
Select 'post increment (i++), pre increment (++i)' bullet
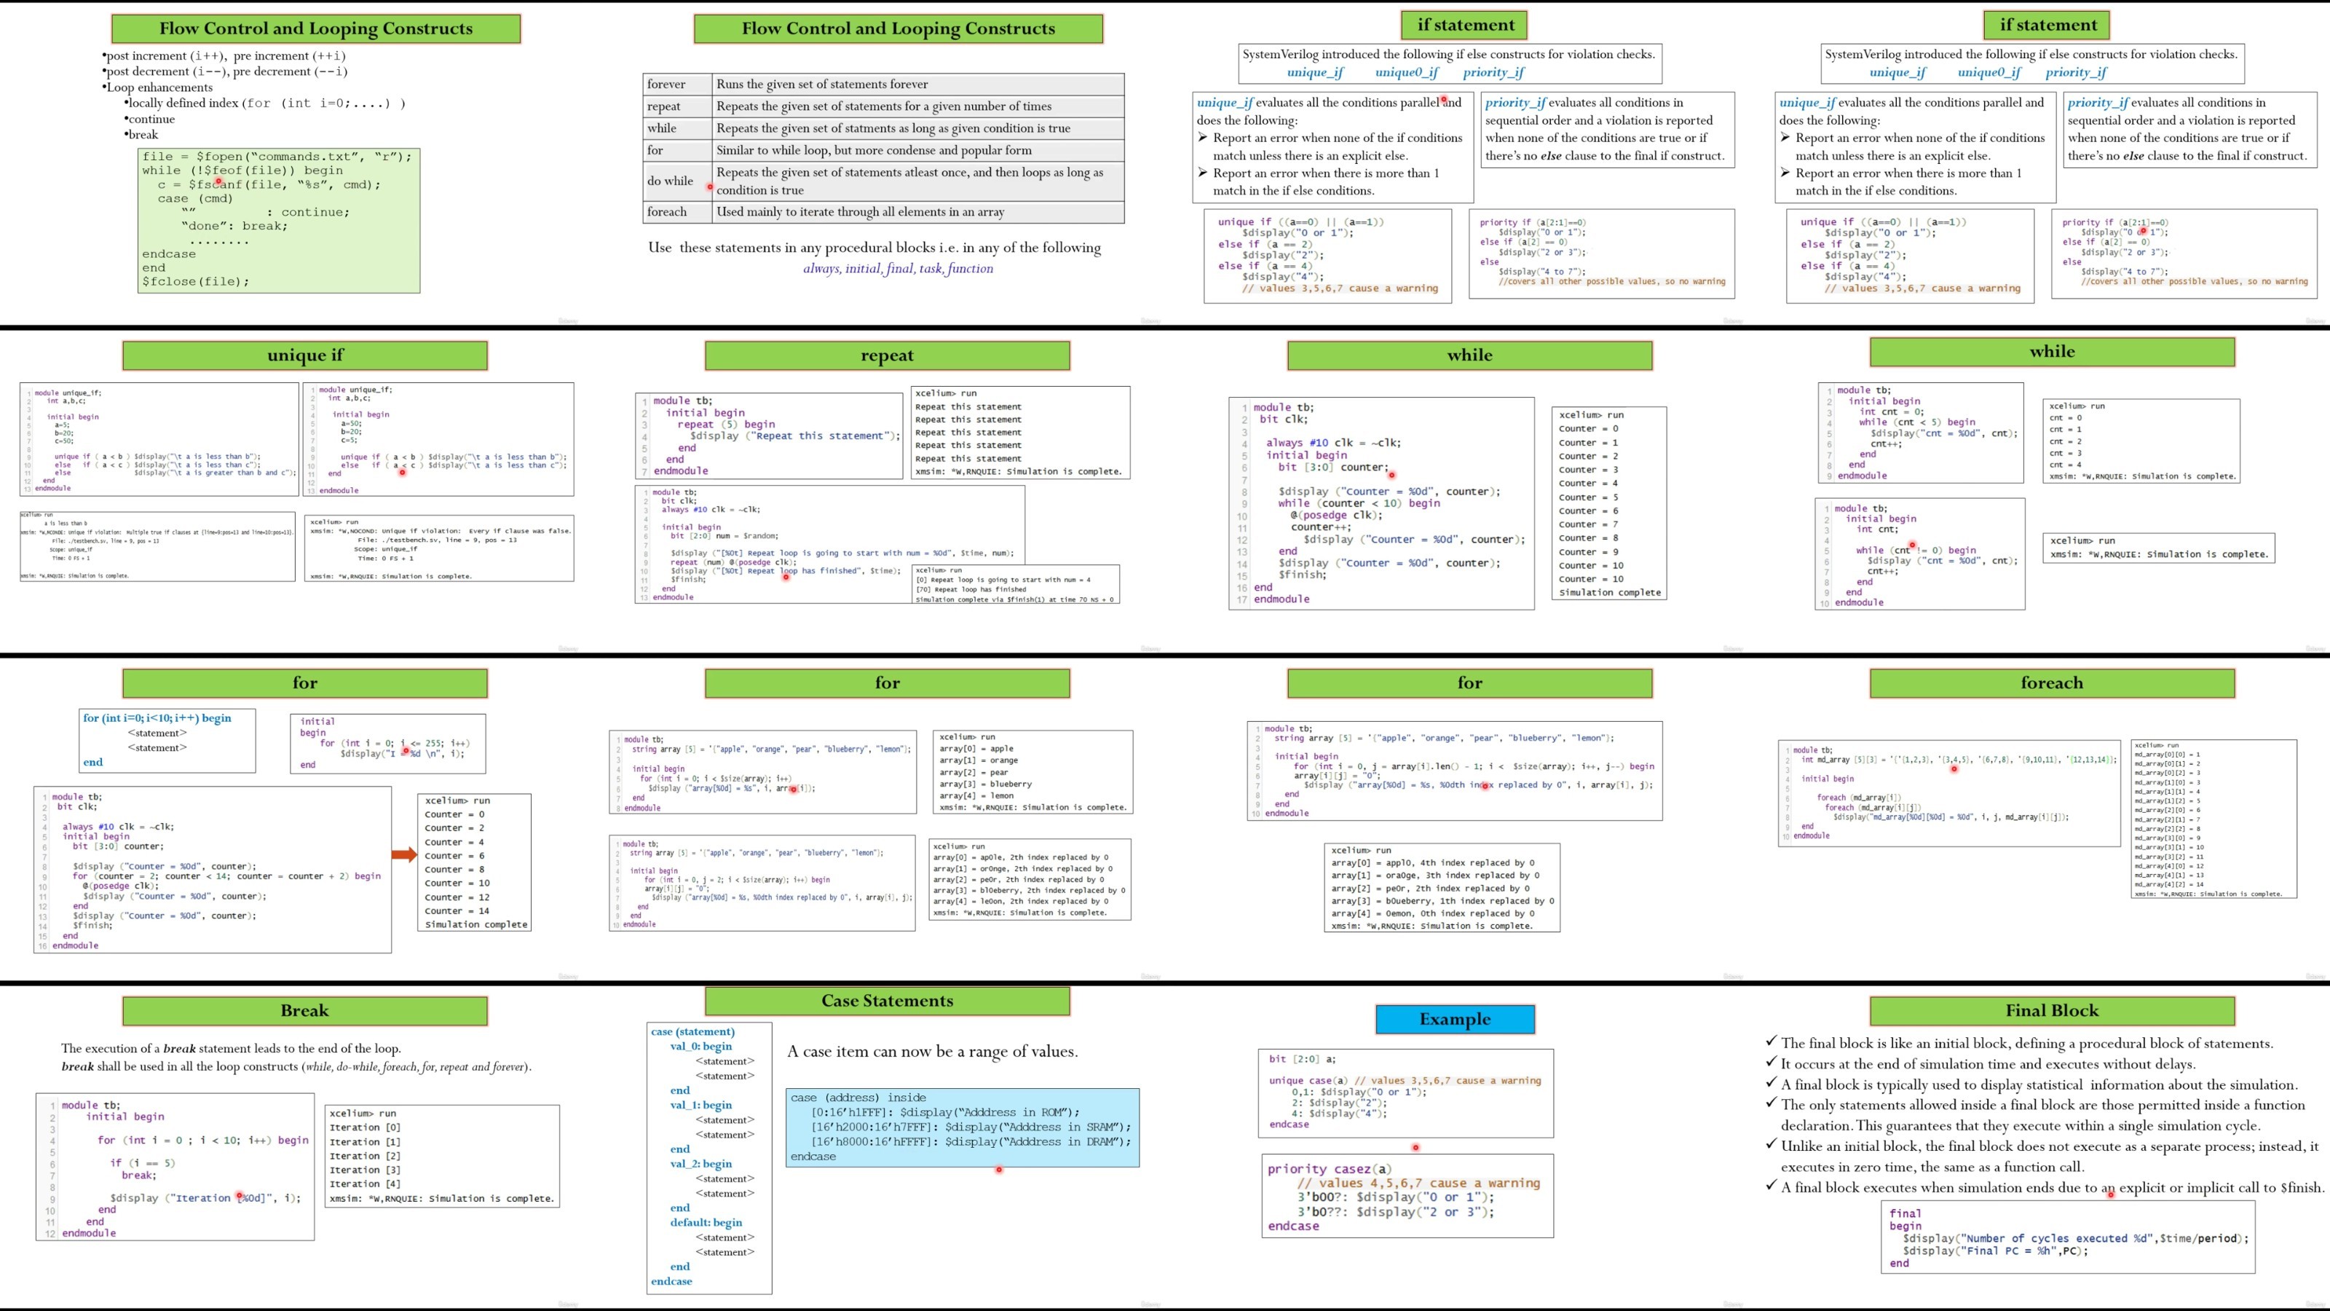point(224,56)
